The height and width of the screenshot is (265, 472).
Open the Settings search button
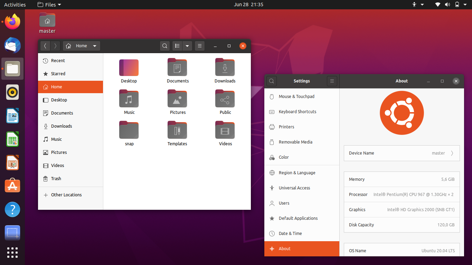[x=272, y=81]
